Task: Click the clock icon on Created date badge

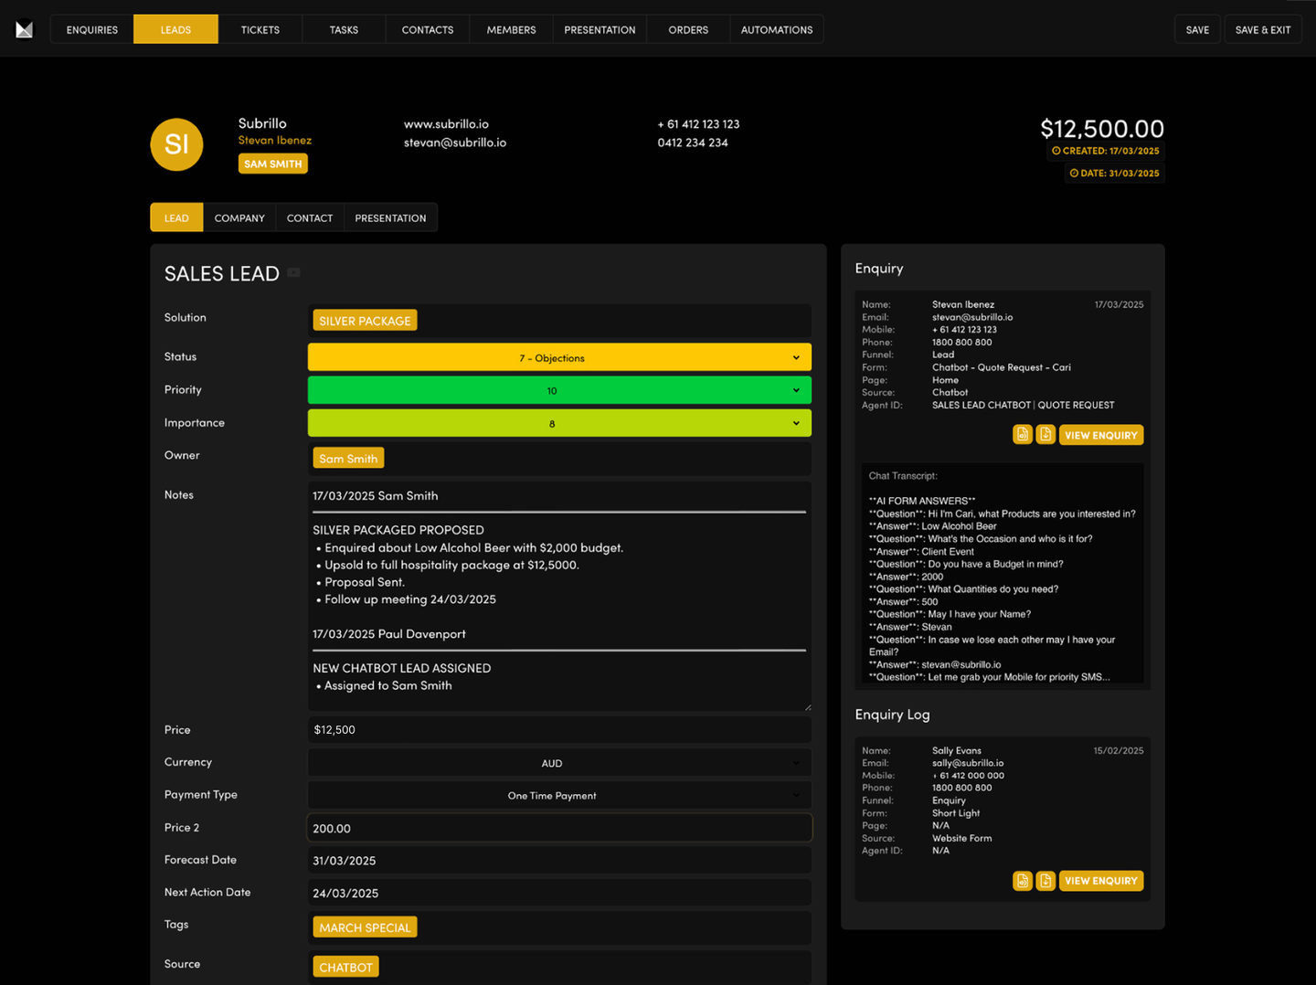Action: [1056, 151]
